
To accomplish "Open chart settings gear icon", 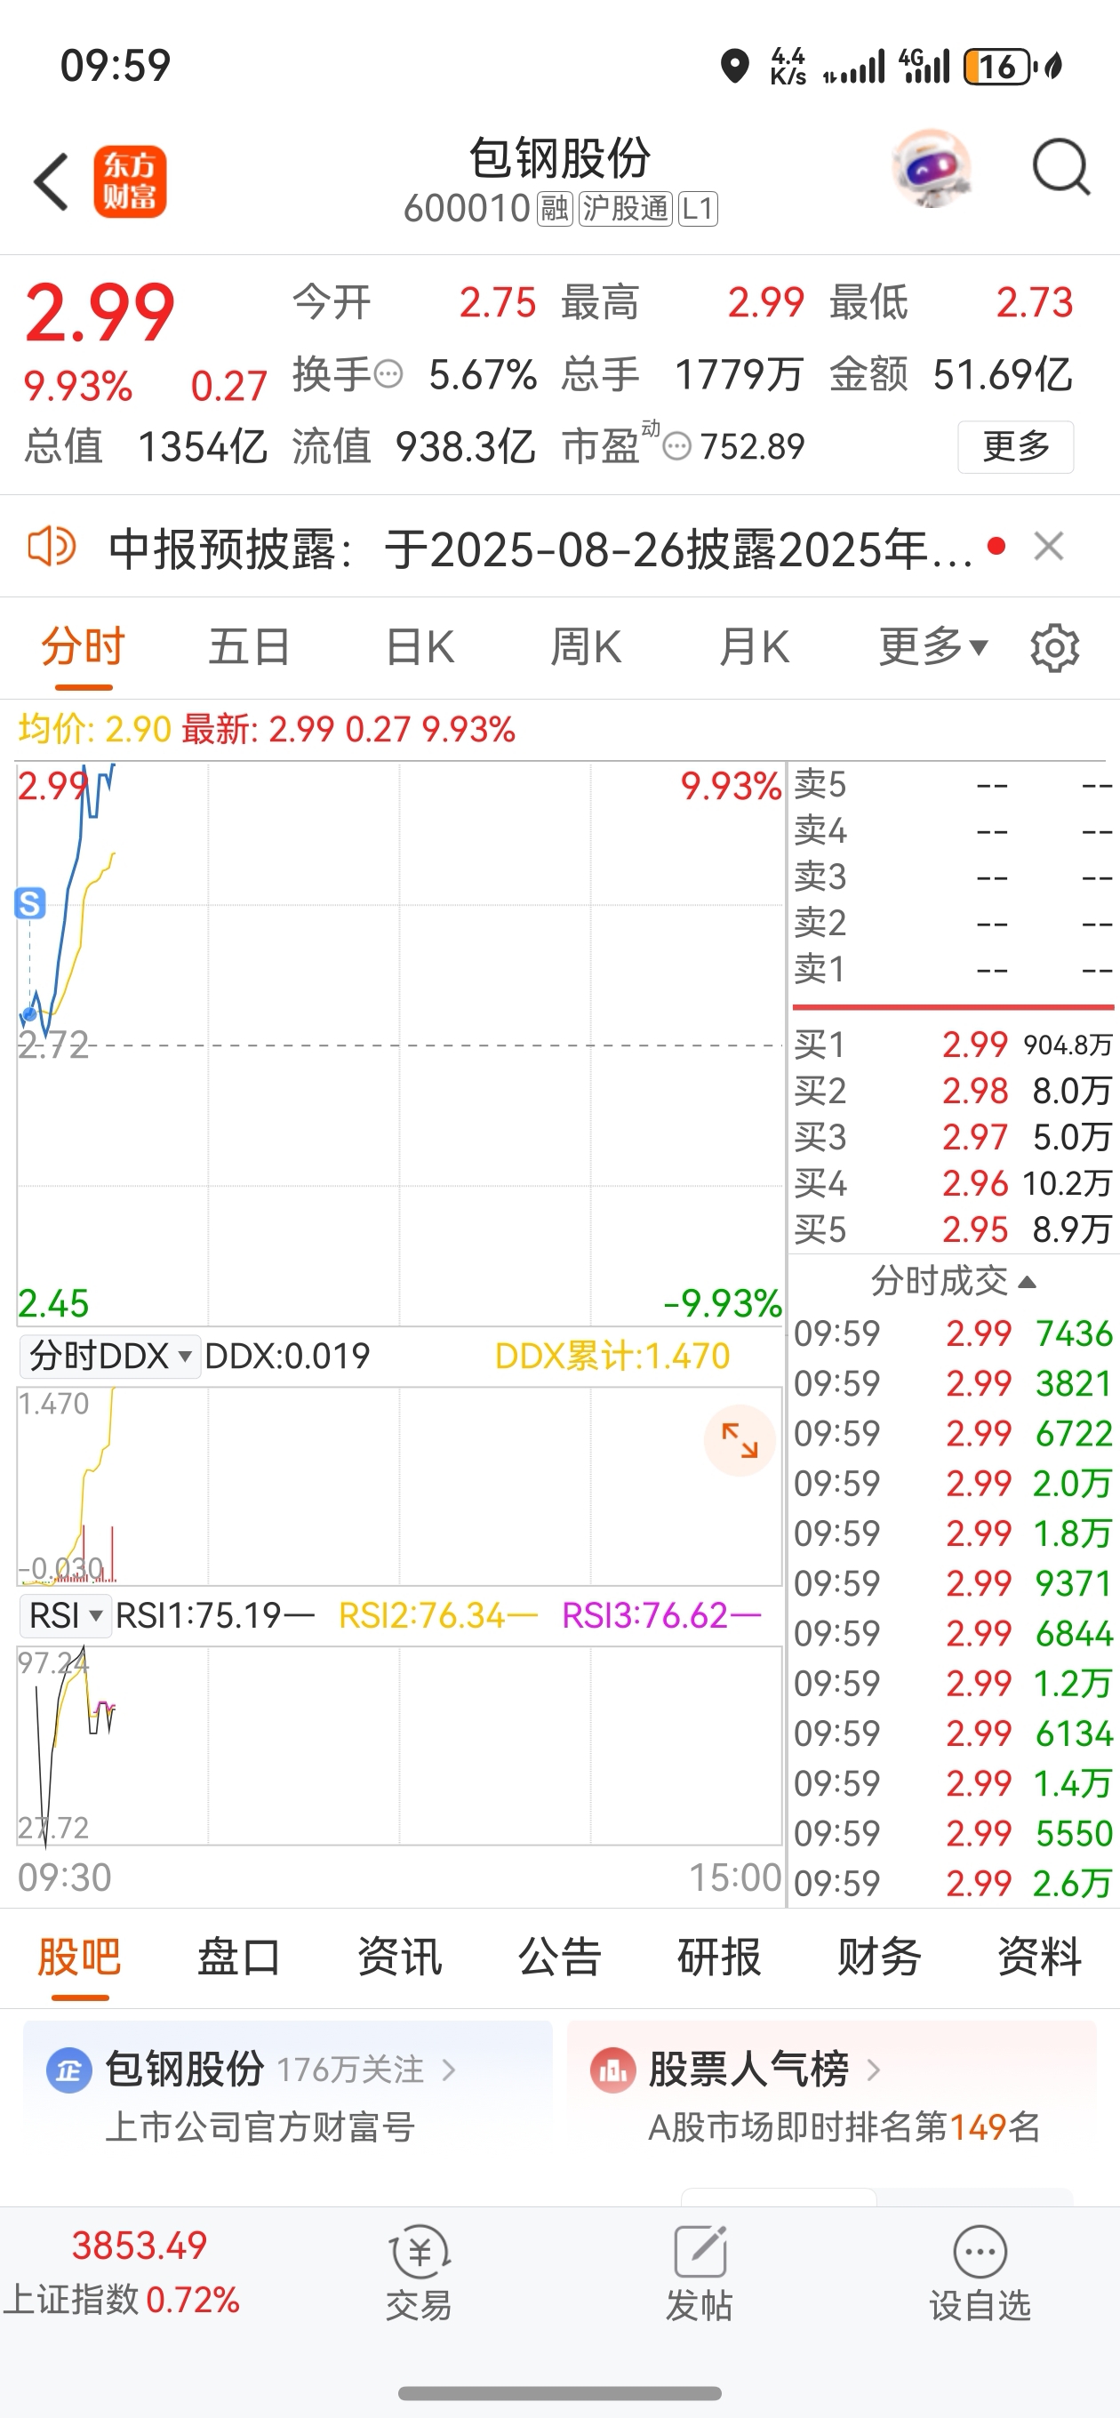I will pyautogui.click(x=1054, y=648).
